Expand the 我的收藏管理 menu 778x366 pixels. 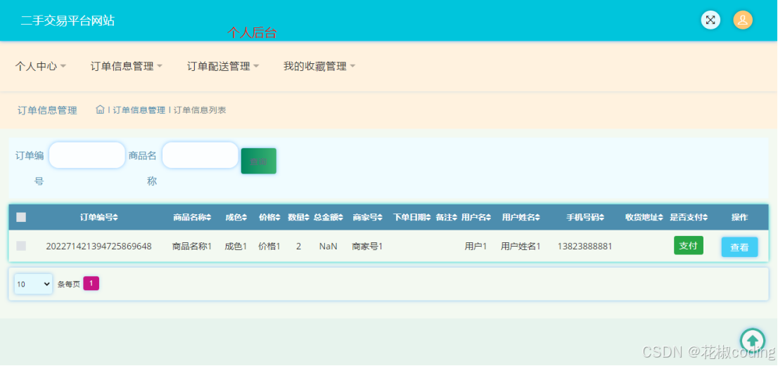pos(319,66)
